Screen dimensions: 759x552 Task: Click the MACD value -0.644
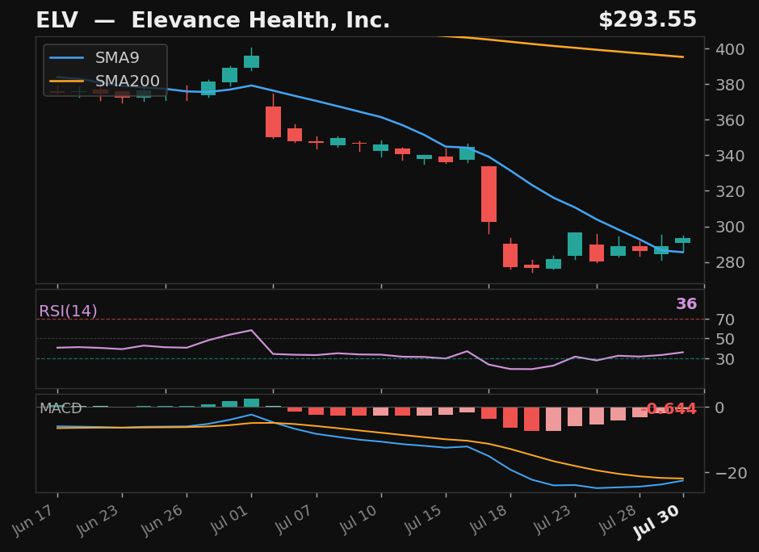point(669,409)
